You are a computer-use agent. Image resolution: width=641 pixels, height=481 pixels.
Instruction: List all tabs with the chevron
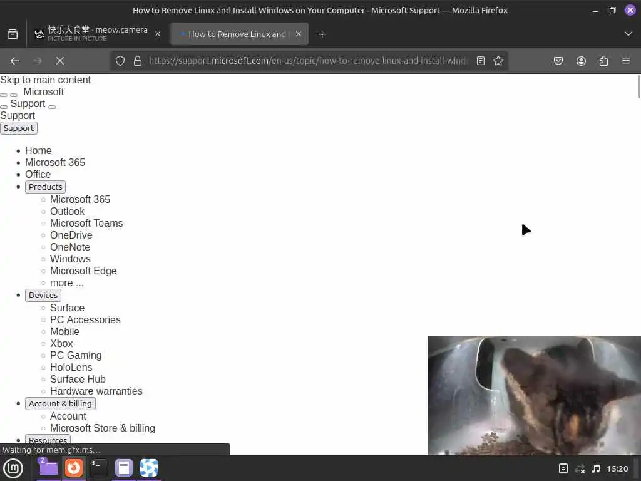pos(628,34)
